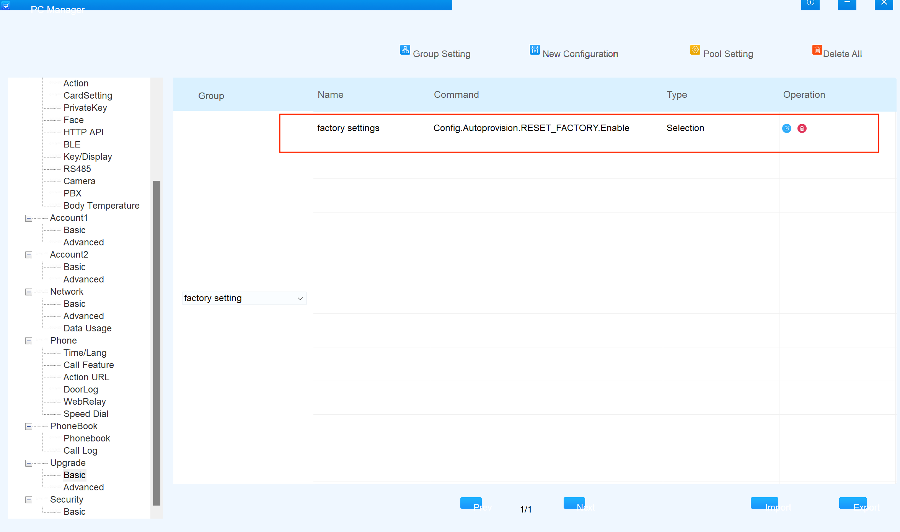The width and height of the screenshot is (900, 532).
Task: Select PBX in the tree
Action: pyautogui.click(x=72, y=193)
